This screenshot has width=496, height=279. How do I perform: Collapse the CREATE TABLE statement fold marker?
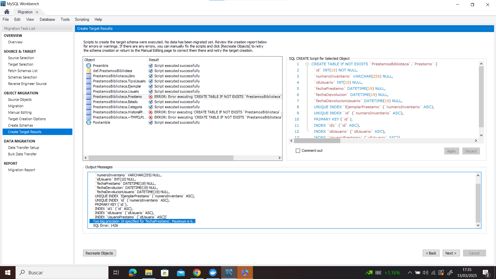coord(307,64)
